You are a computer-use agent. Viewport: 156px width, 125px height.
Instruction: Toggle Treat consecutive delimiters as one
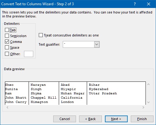click(41, 35)
